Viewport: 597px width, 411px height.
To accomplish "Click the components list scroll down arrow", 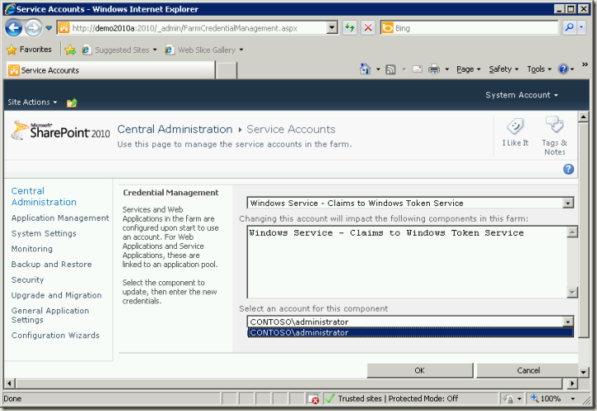I will coord(572,292).
